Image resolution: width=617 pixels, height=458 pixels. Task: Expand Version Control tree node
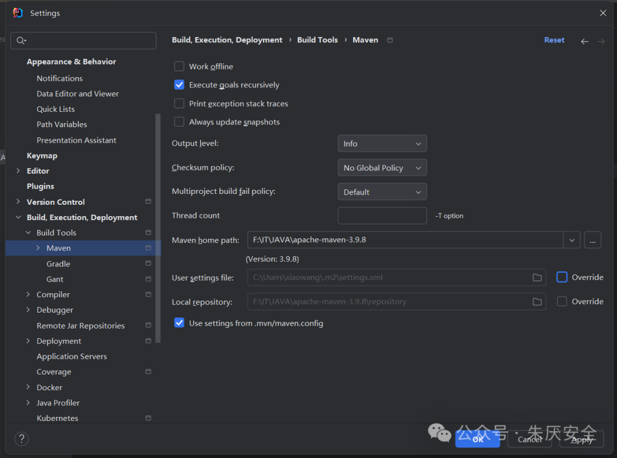[18, 201]
